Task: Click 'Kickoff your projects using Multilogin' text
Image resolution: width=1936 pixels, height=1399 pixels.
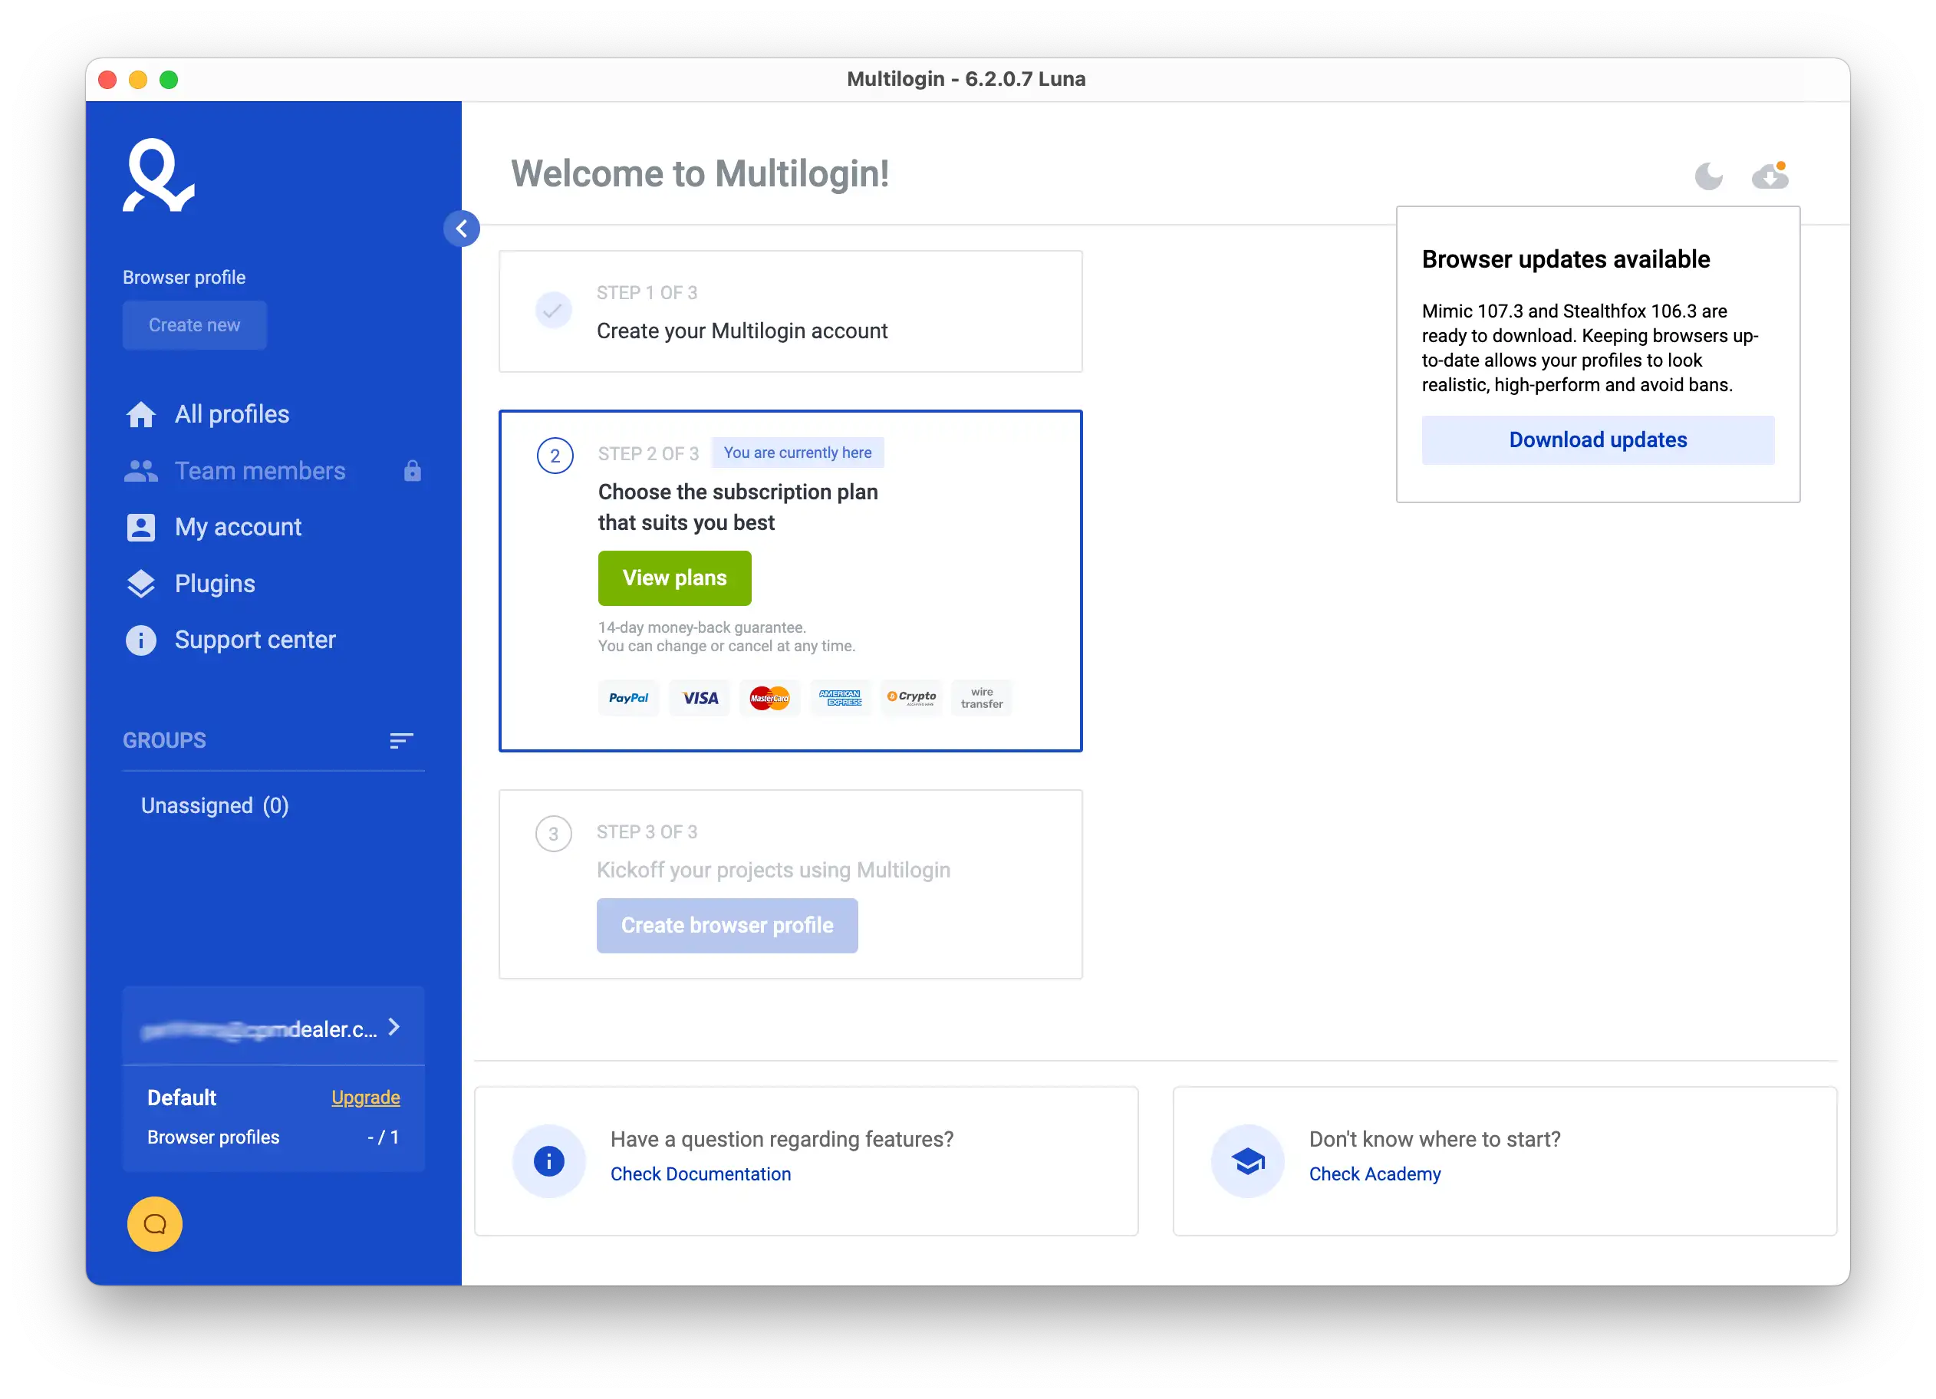Action: (773, 871)
